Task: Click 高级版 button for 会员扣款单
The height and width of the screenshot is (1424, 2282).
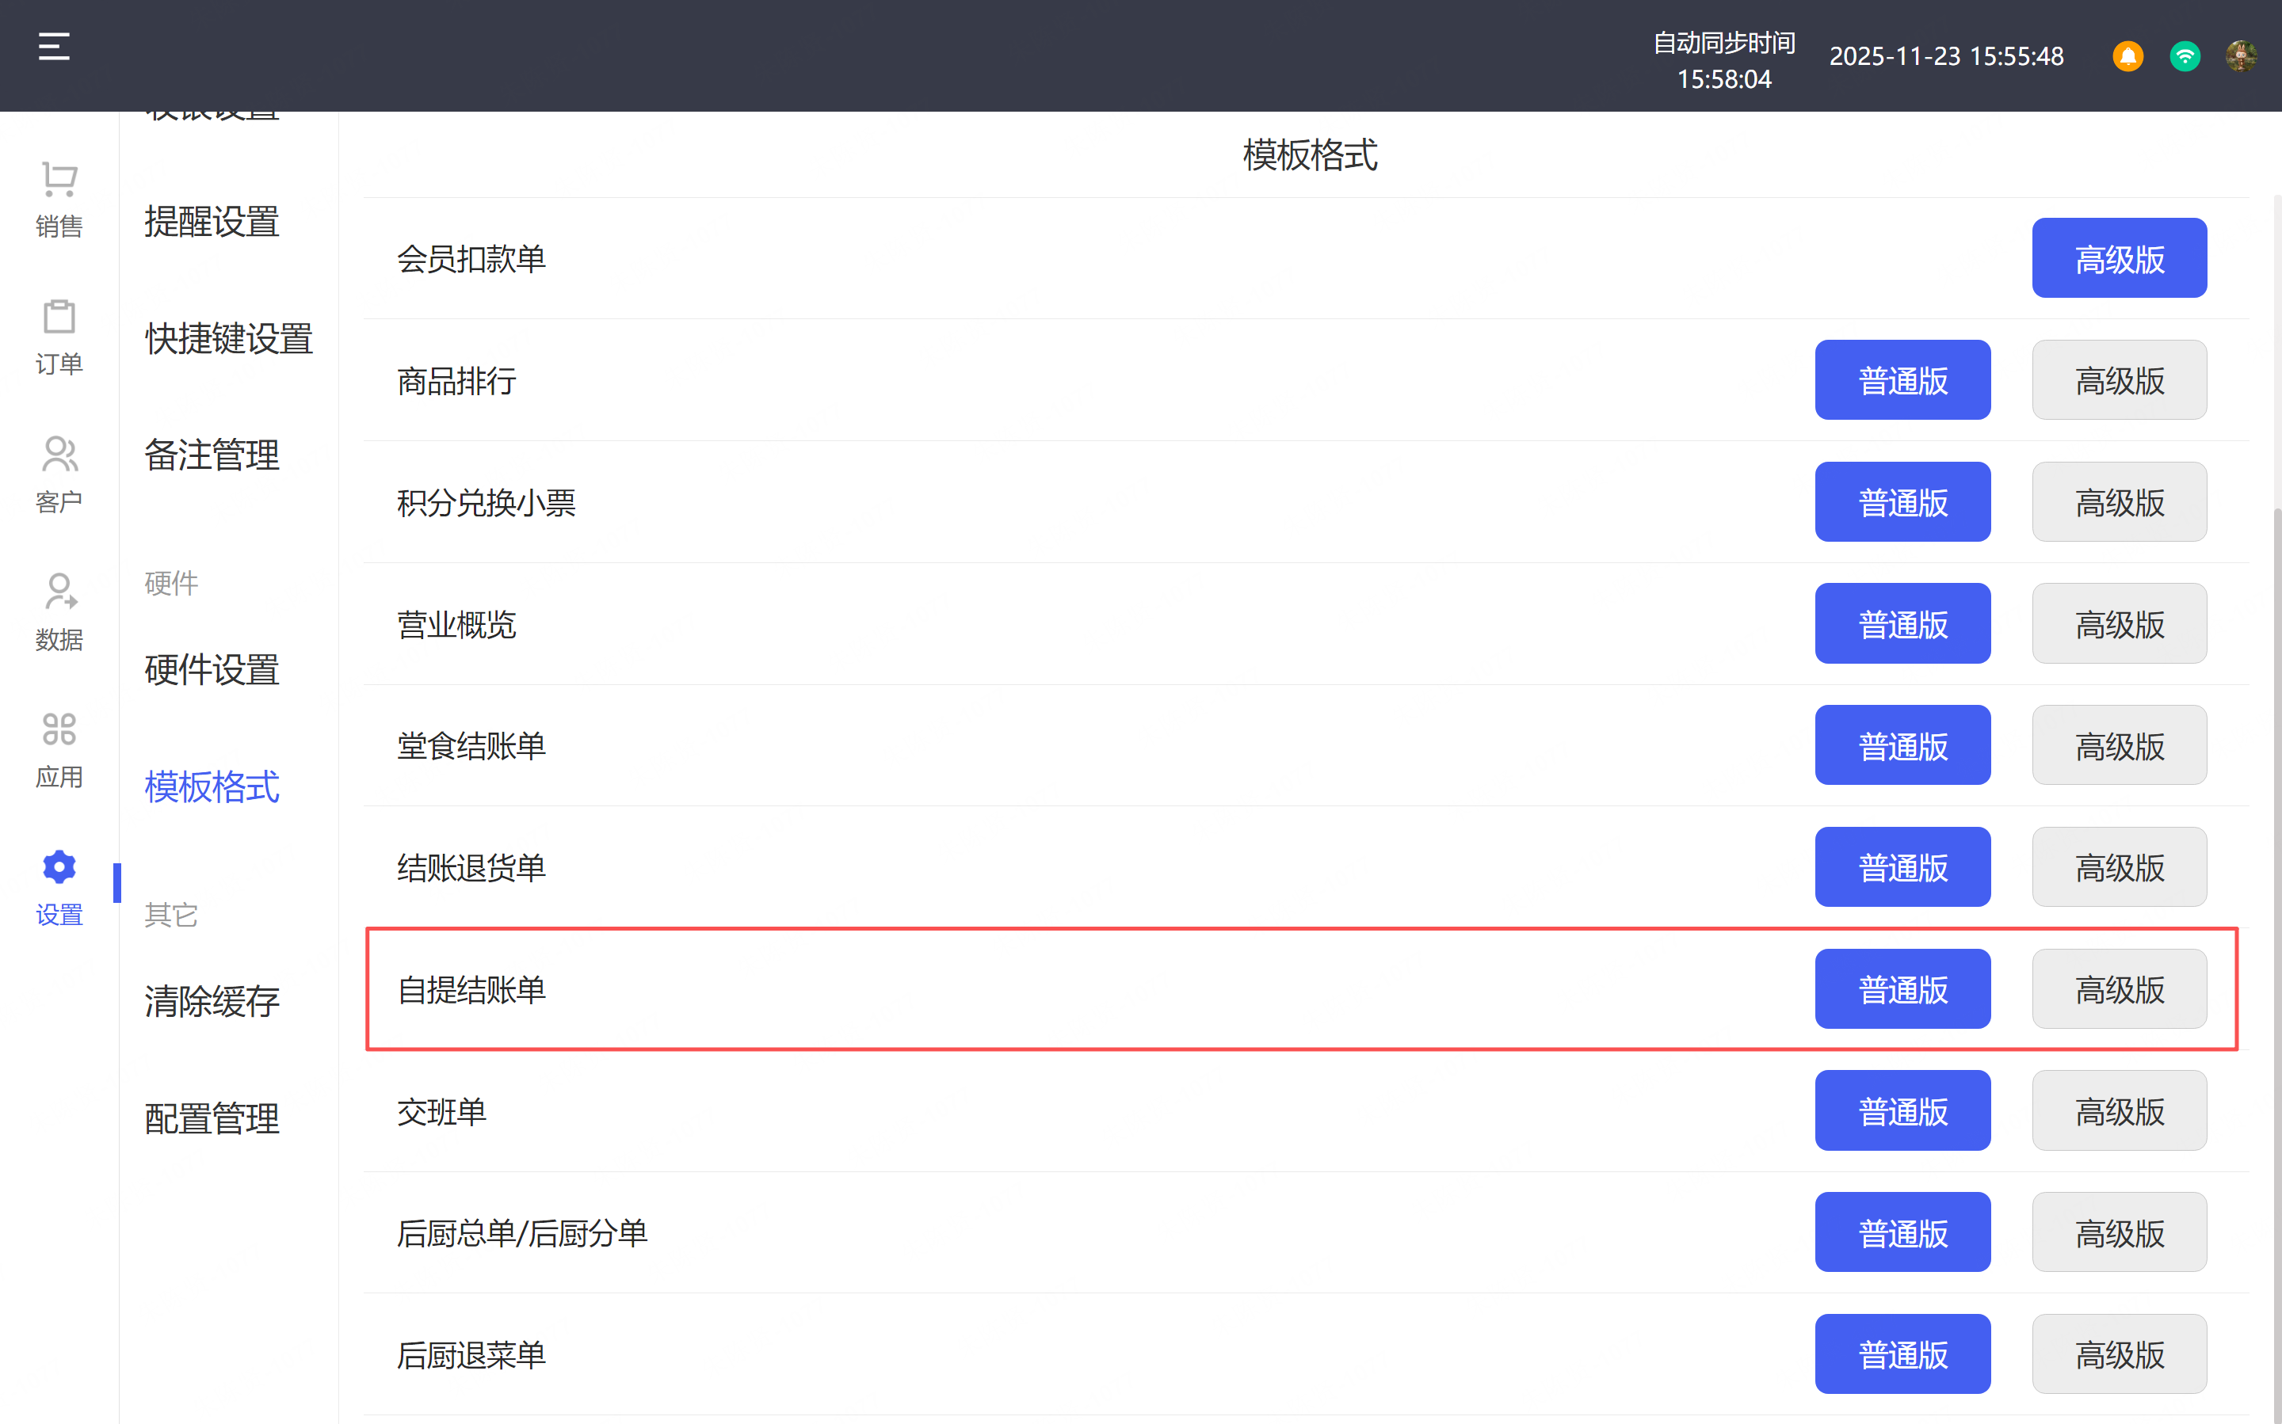Action: 2118,259
